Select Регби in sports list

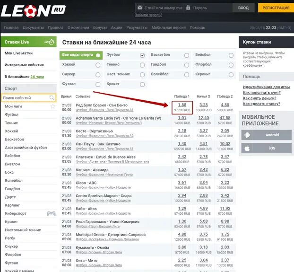click(10, 238)
